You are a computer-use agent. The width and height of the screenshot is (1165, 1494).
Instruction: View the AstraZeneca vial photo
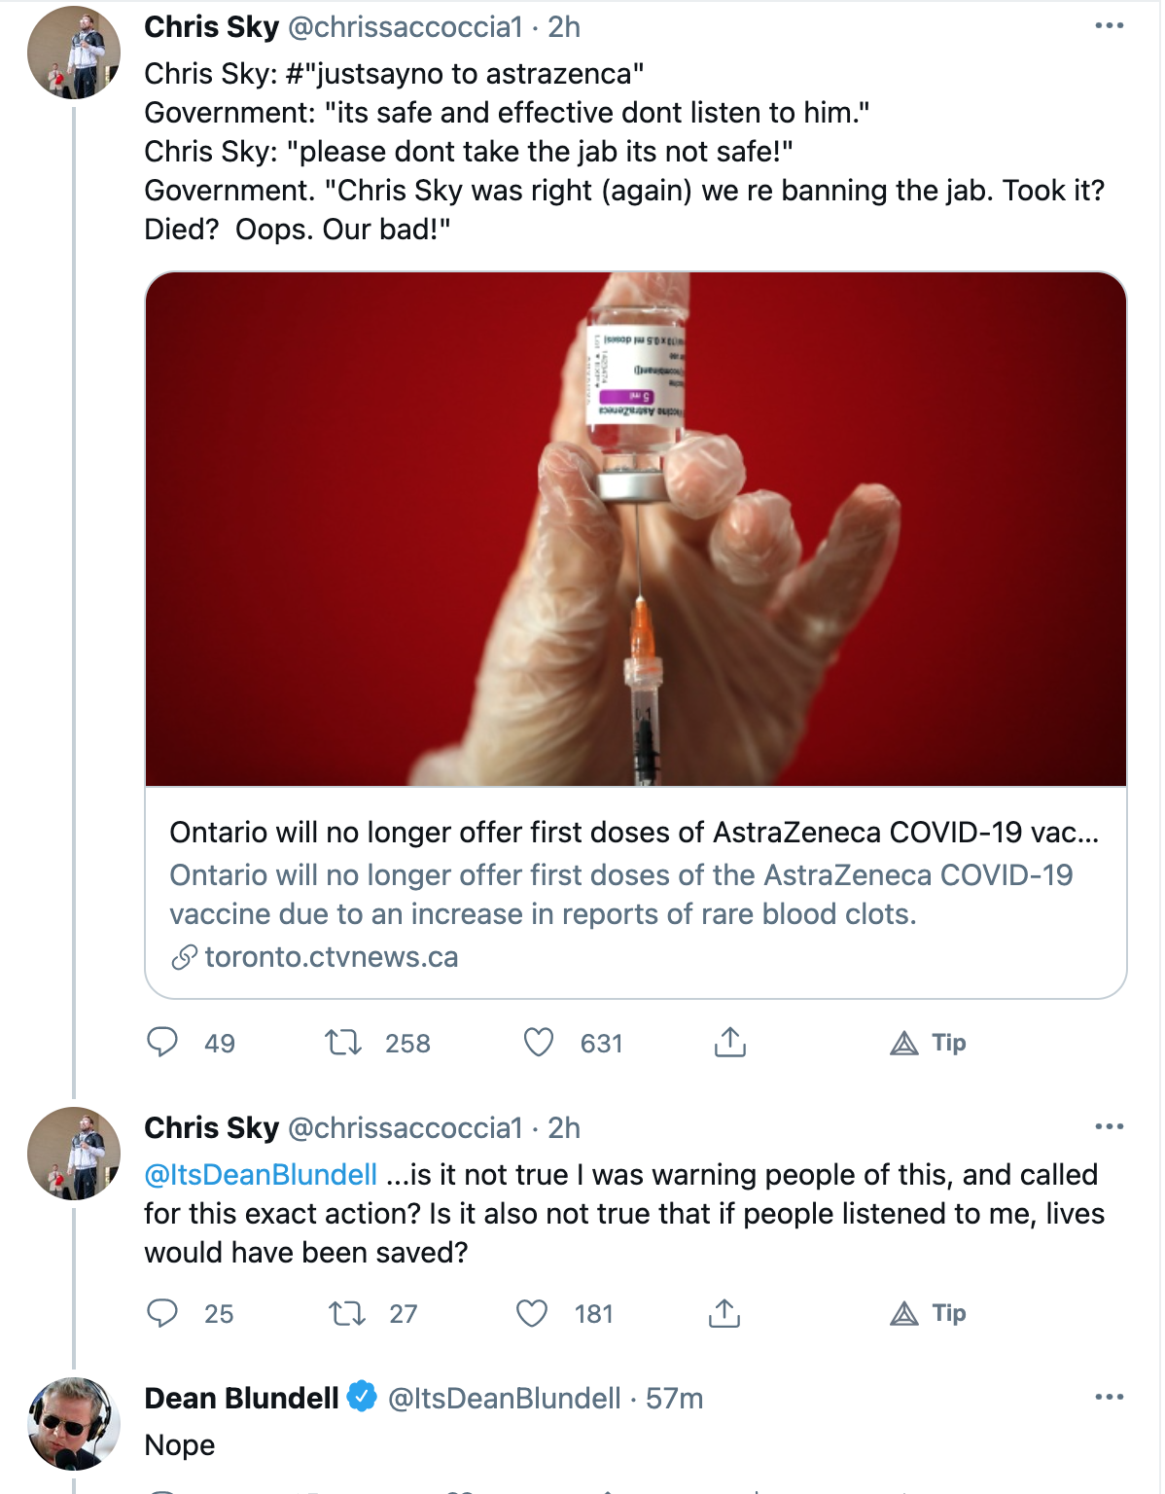(x=636, y=529)
